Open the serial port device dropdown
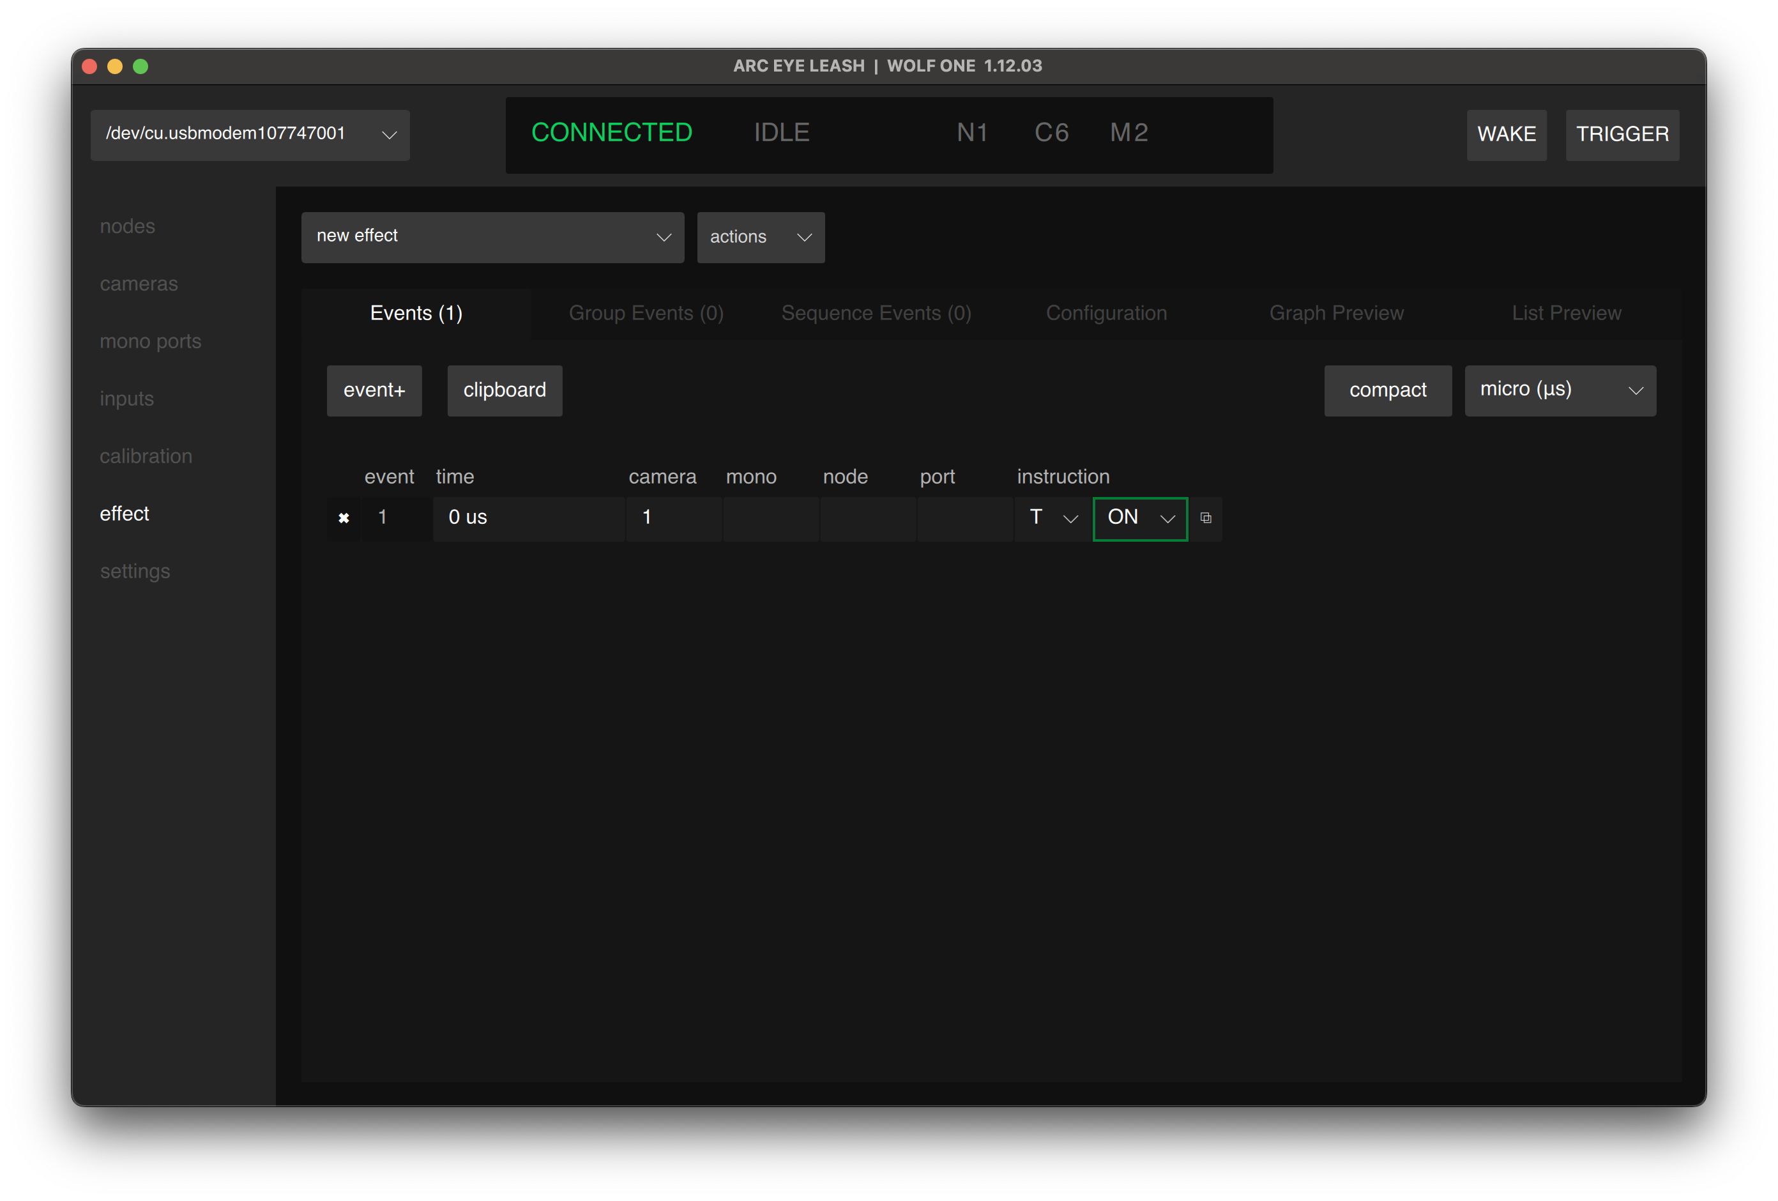This screenshot has height=1201, width=1778. 250,135
